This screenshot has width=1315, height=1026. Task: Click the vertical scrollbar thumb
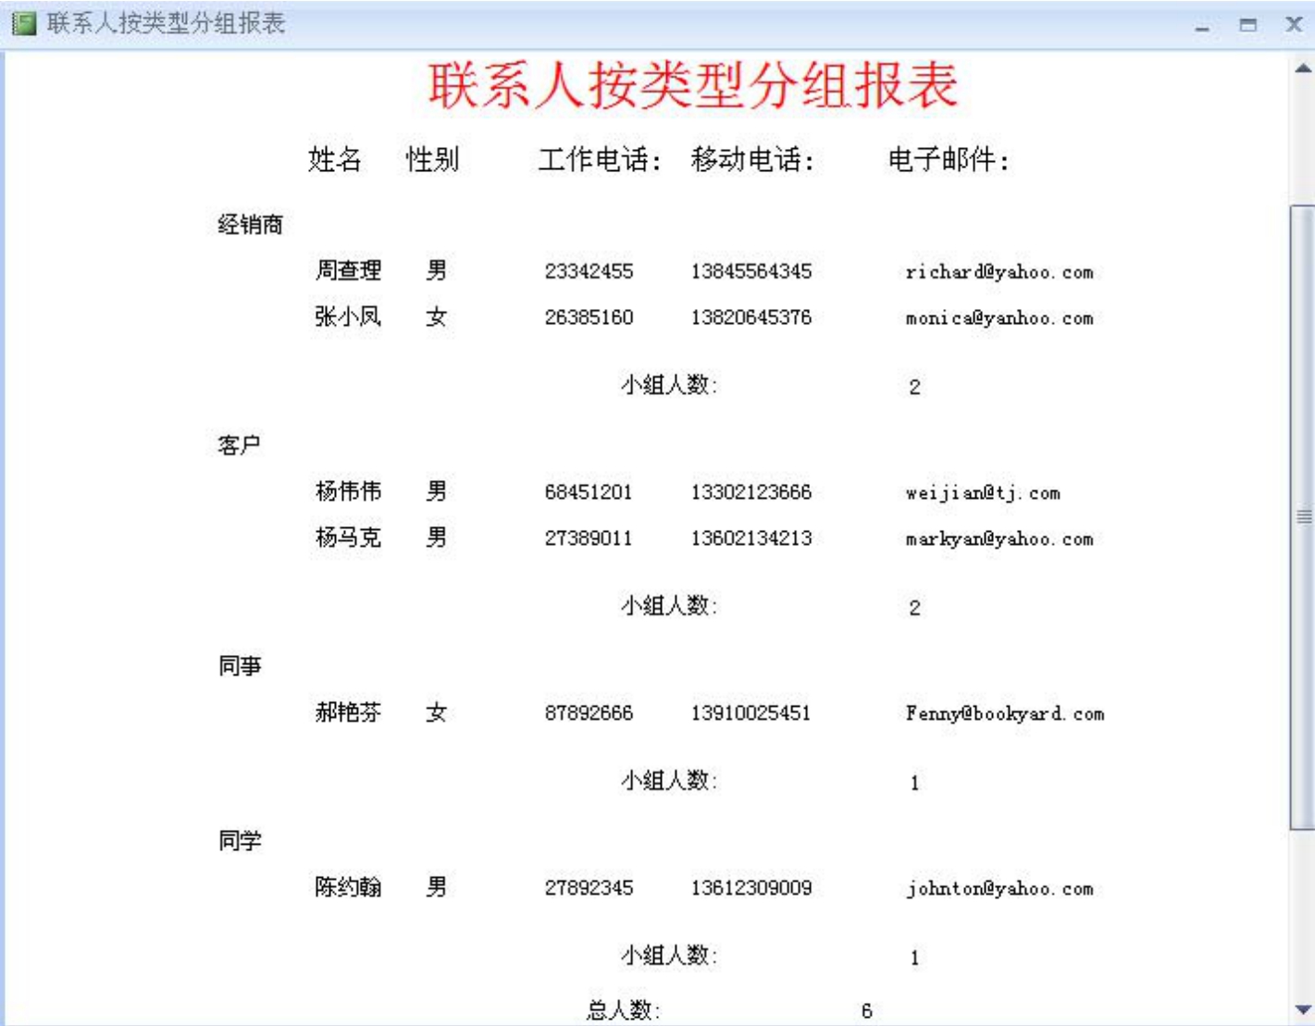point(1303,516)
